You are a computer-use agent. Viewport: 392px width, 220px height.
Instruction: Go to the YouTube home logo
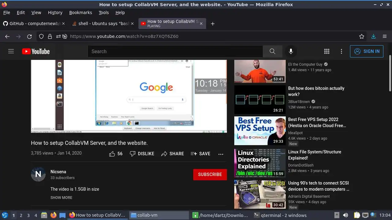tap(36, 51)
